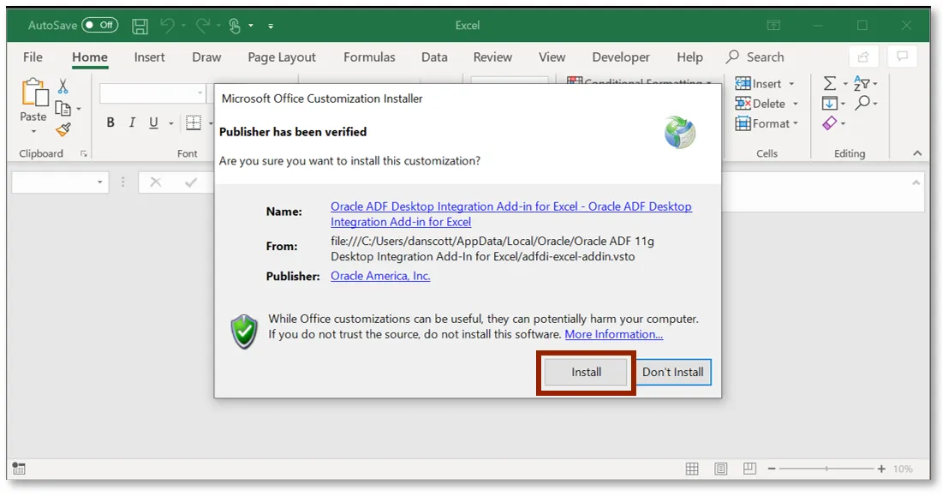Expand the Underline style arrow

(x=171, y=123)
